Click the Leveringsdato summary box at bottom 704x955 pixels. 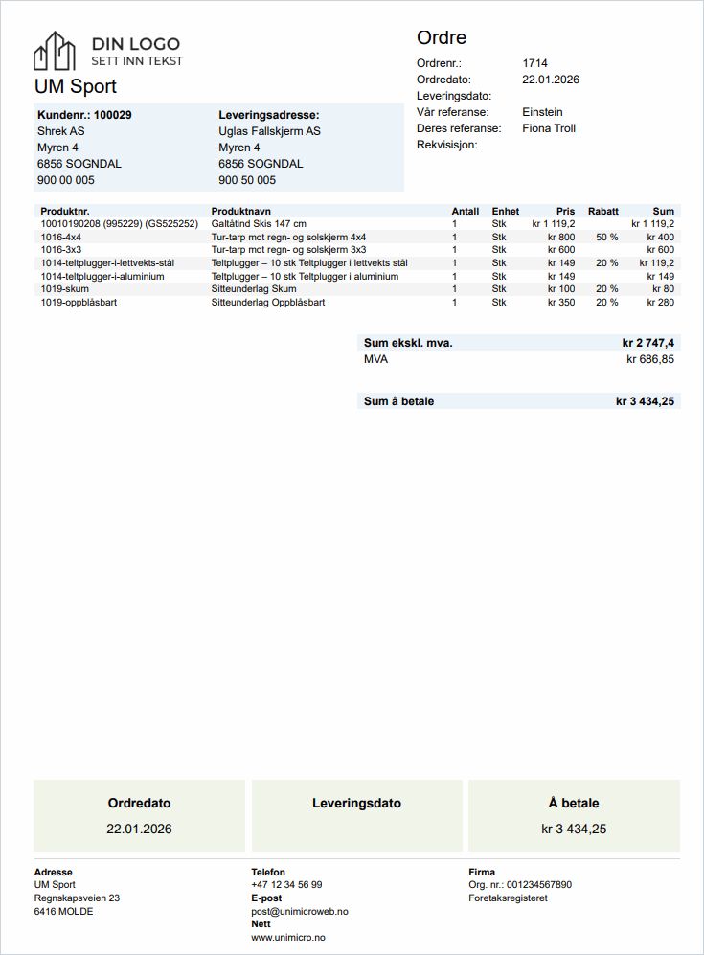click(356, 815)
